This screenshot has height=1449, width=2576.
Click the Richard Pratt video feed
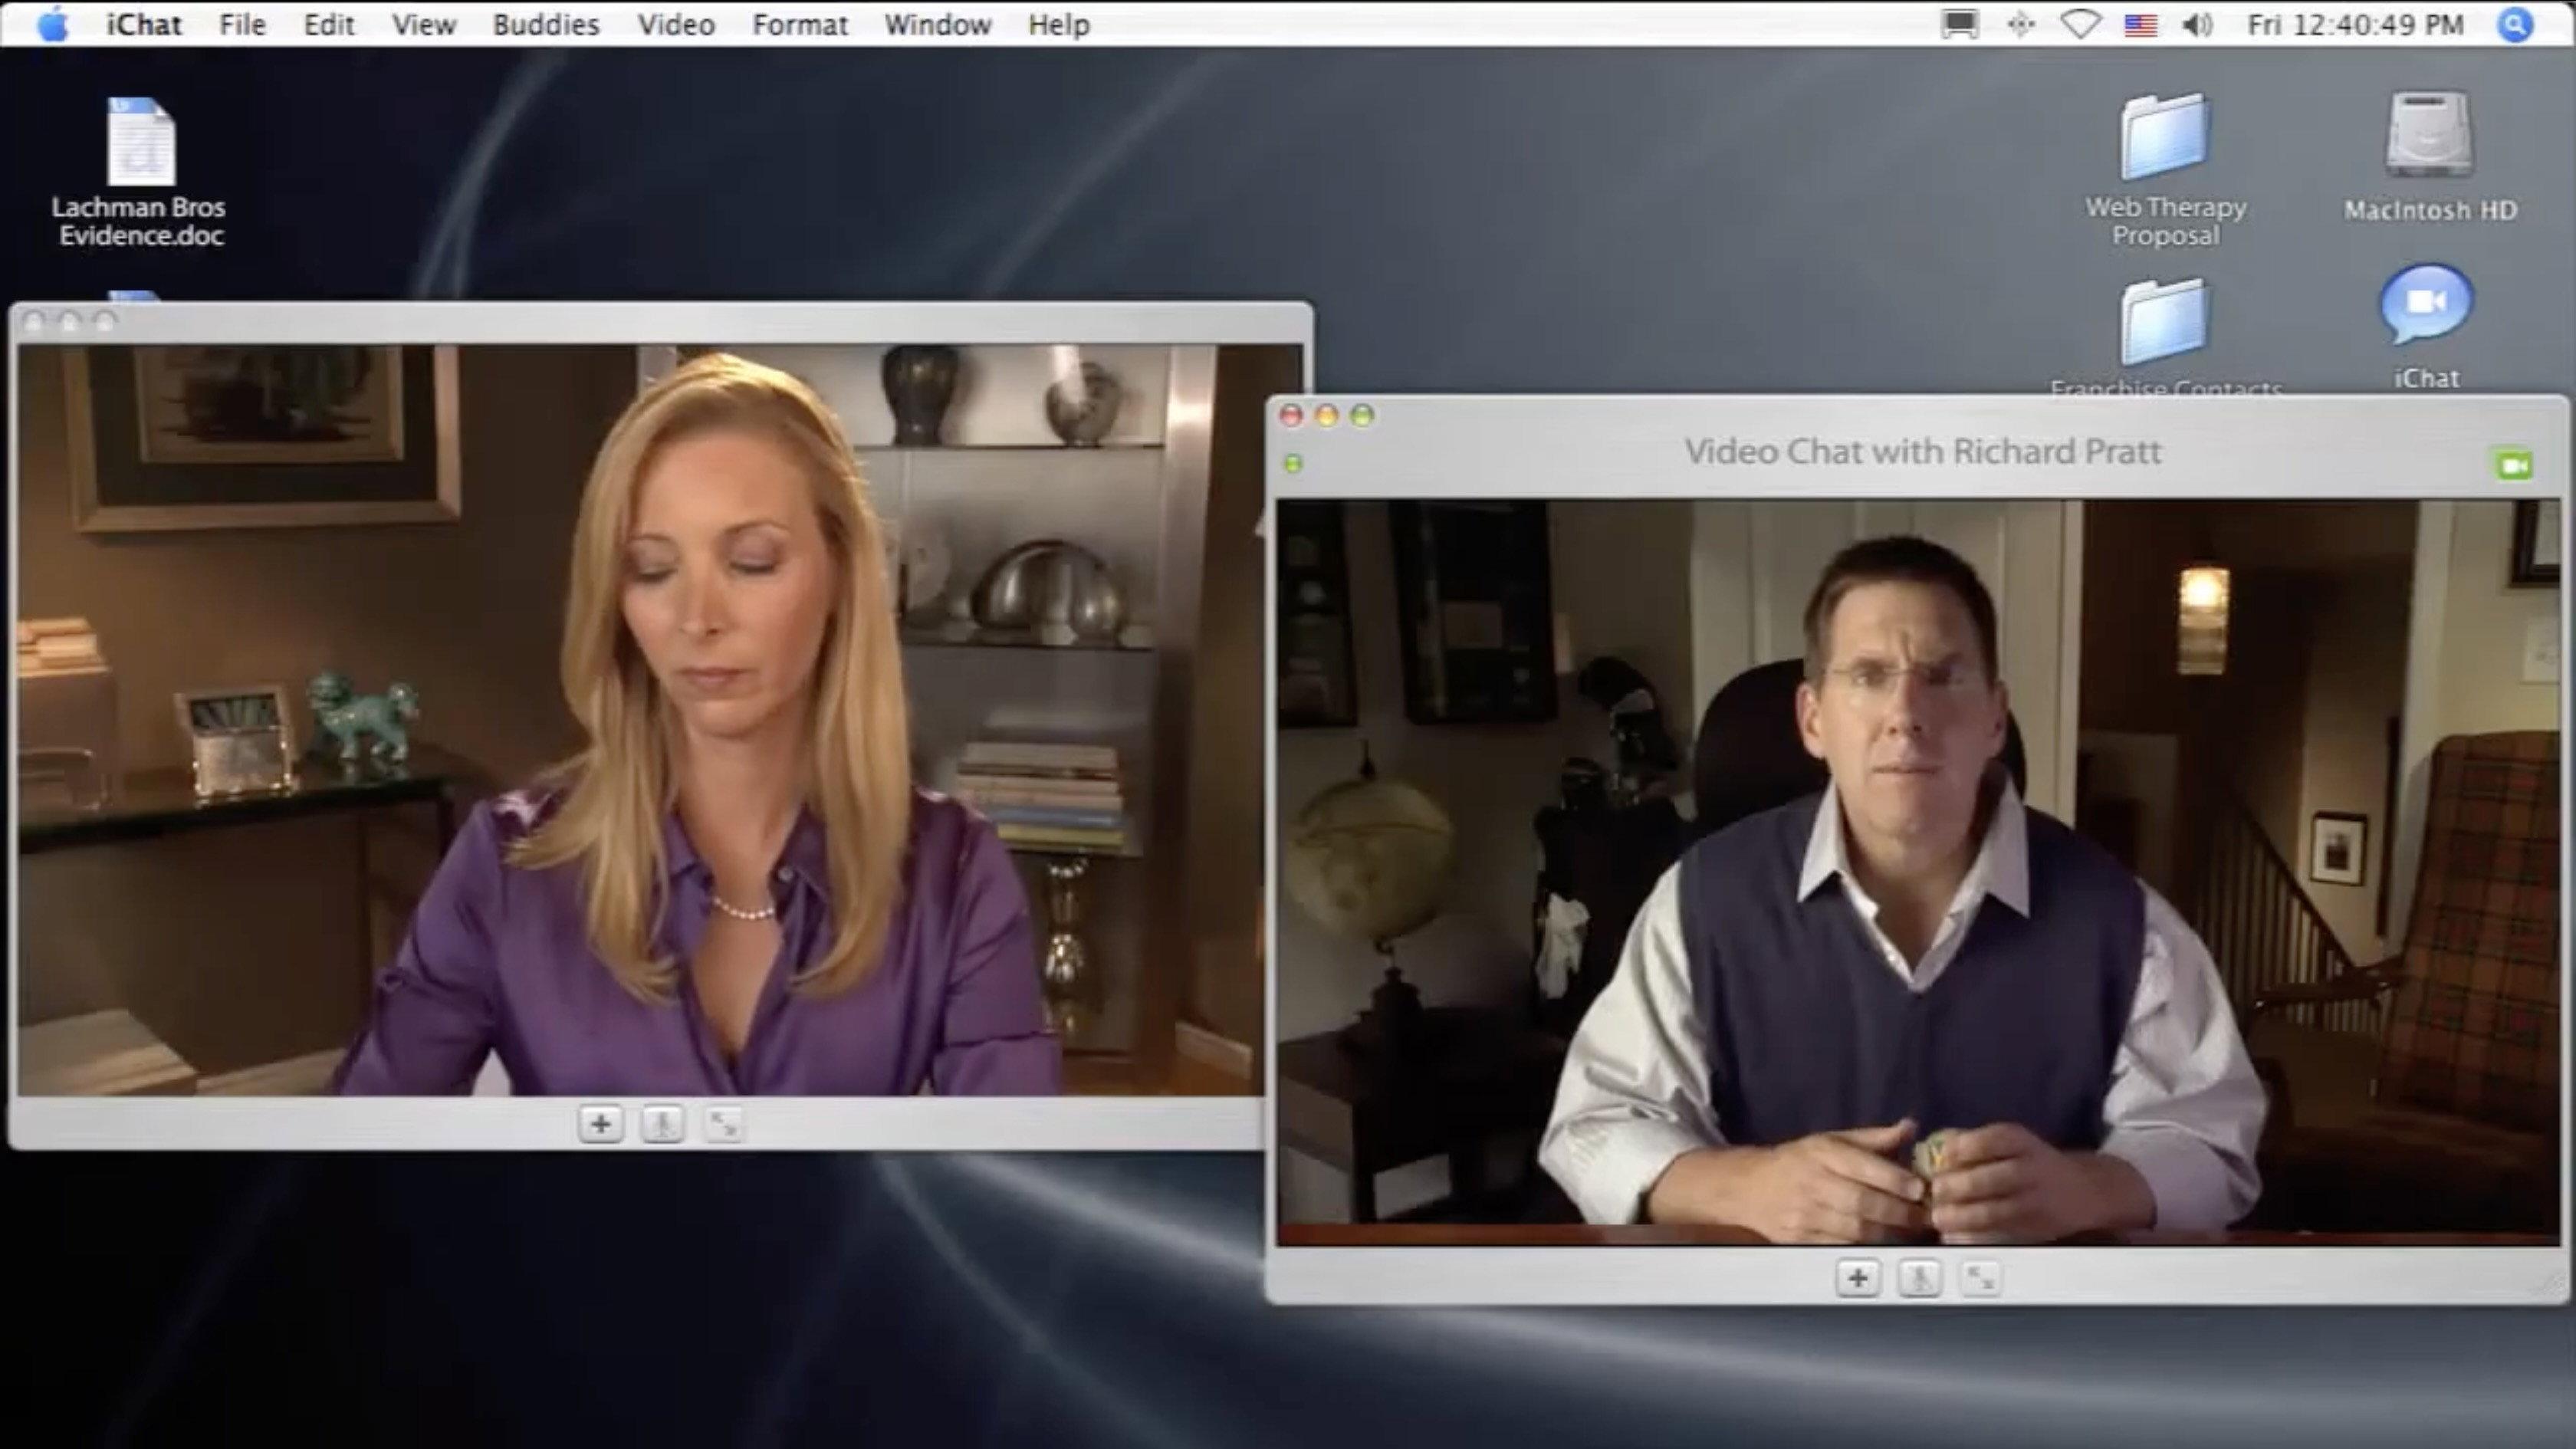pos(1917,872)
